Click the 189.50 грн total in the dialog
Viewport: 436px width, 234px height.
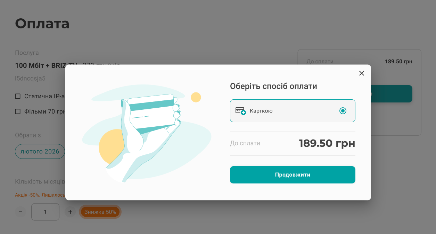tap(327, 143)
